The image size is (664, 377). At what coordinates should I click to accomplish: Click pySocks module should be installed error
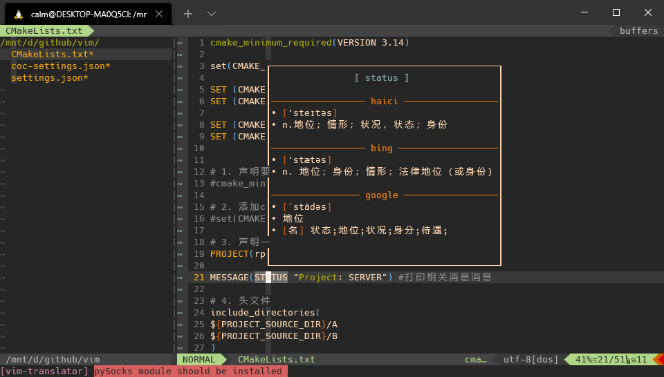click(x=188, y=371)
